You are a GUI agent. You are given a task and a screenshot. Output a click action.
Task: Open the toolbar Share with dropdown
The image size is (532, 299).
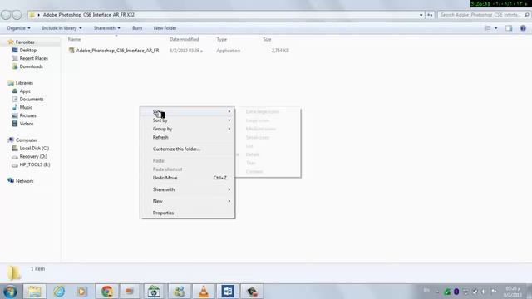pos(107,28)
